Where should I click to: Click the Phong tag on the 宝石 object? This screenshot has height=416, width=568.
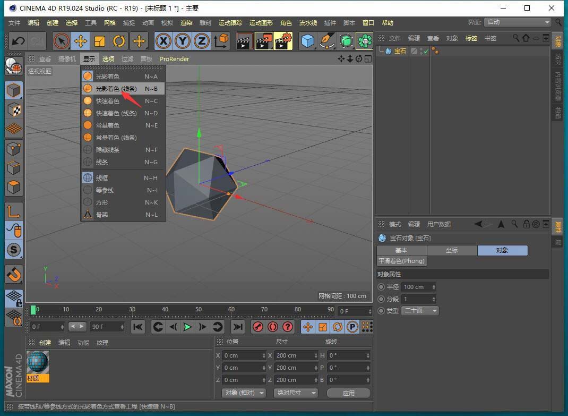[x=435, y=51]
